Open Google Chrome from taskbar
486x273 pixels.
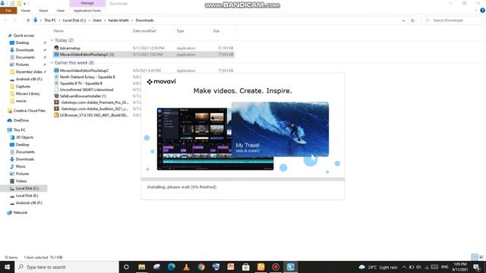point(201,267)
